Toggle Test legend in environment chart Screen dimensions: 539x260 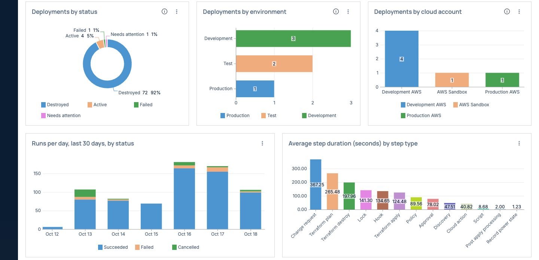(269, 116)
